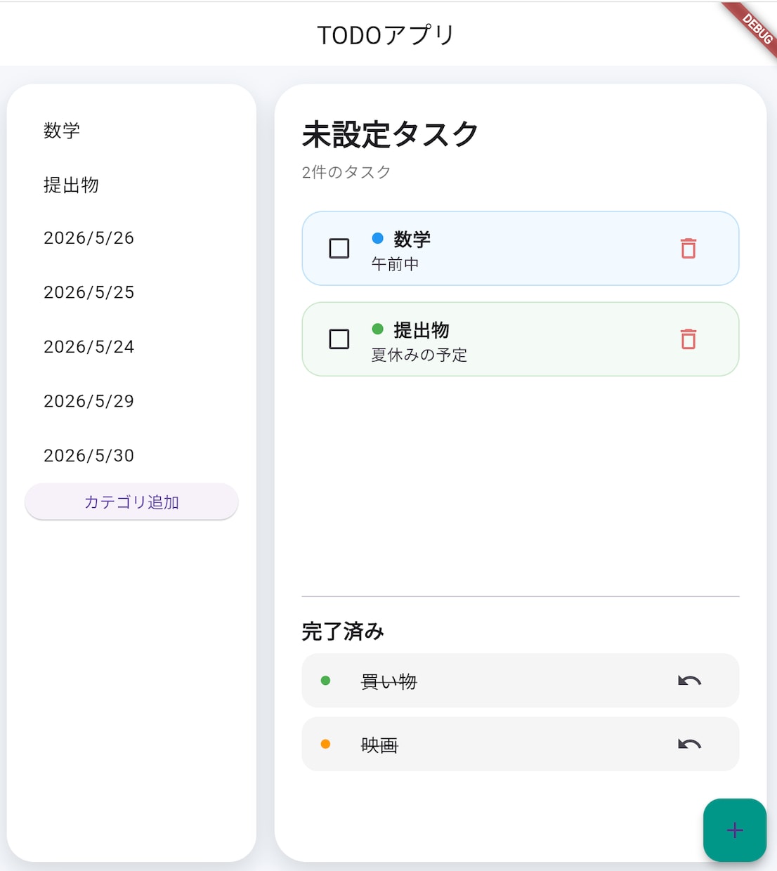Add a new task with plus button
777x871 pixels.
[x=735, y=830]
